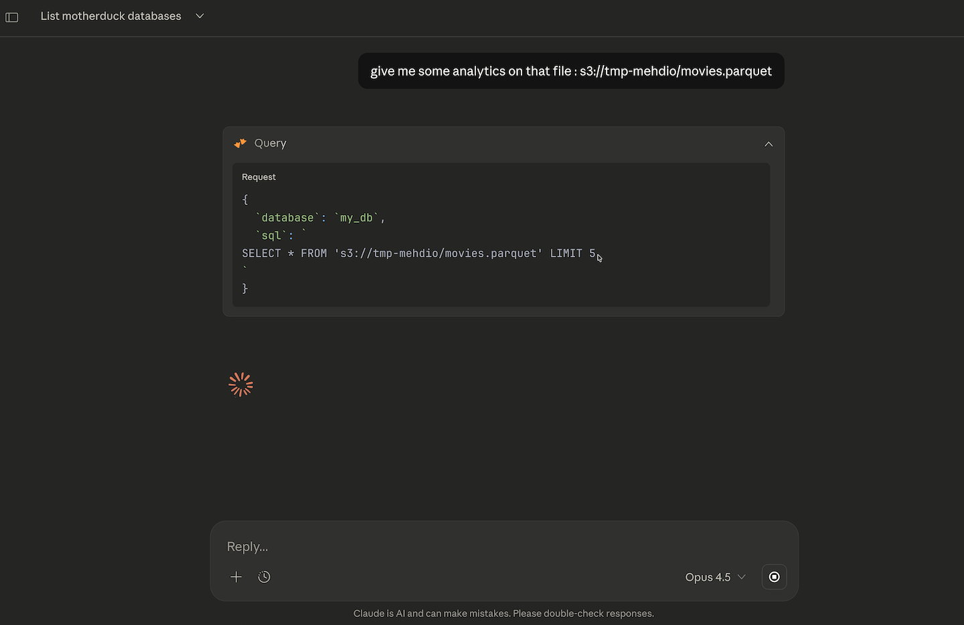Open the chat title chevron menu
The height and width of the screenshot is (625, 964).
click(199, 16)
